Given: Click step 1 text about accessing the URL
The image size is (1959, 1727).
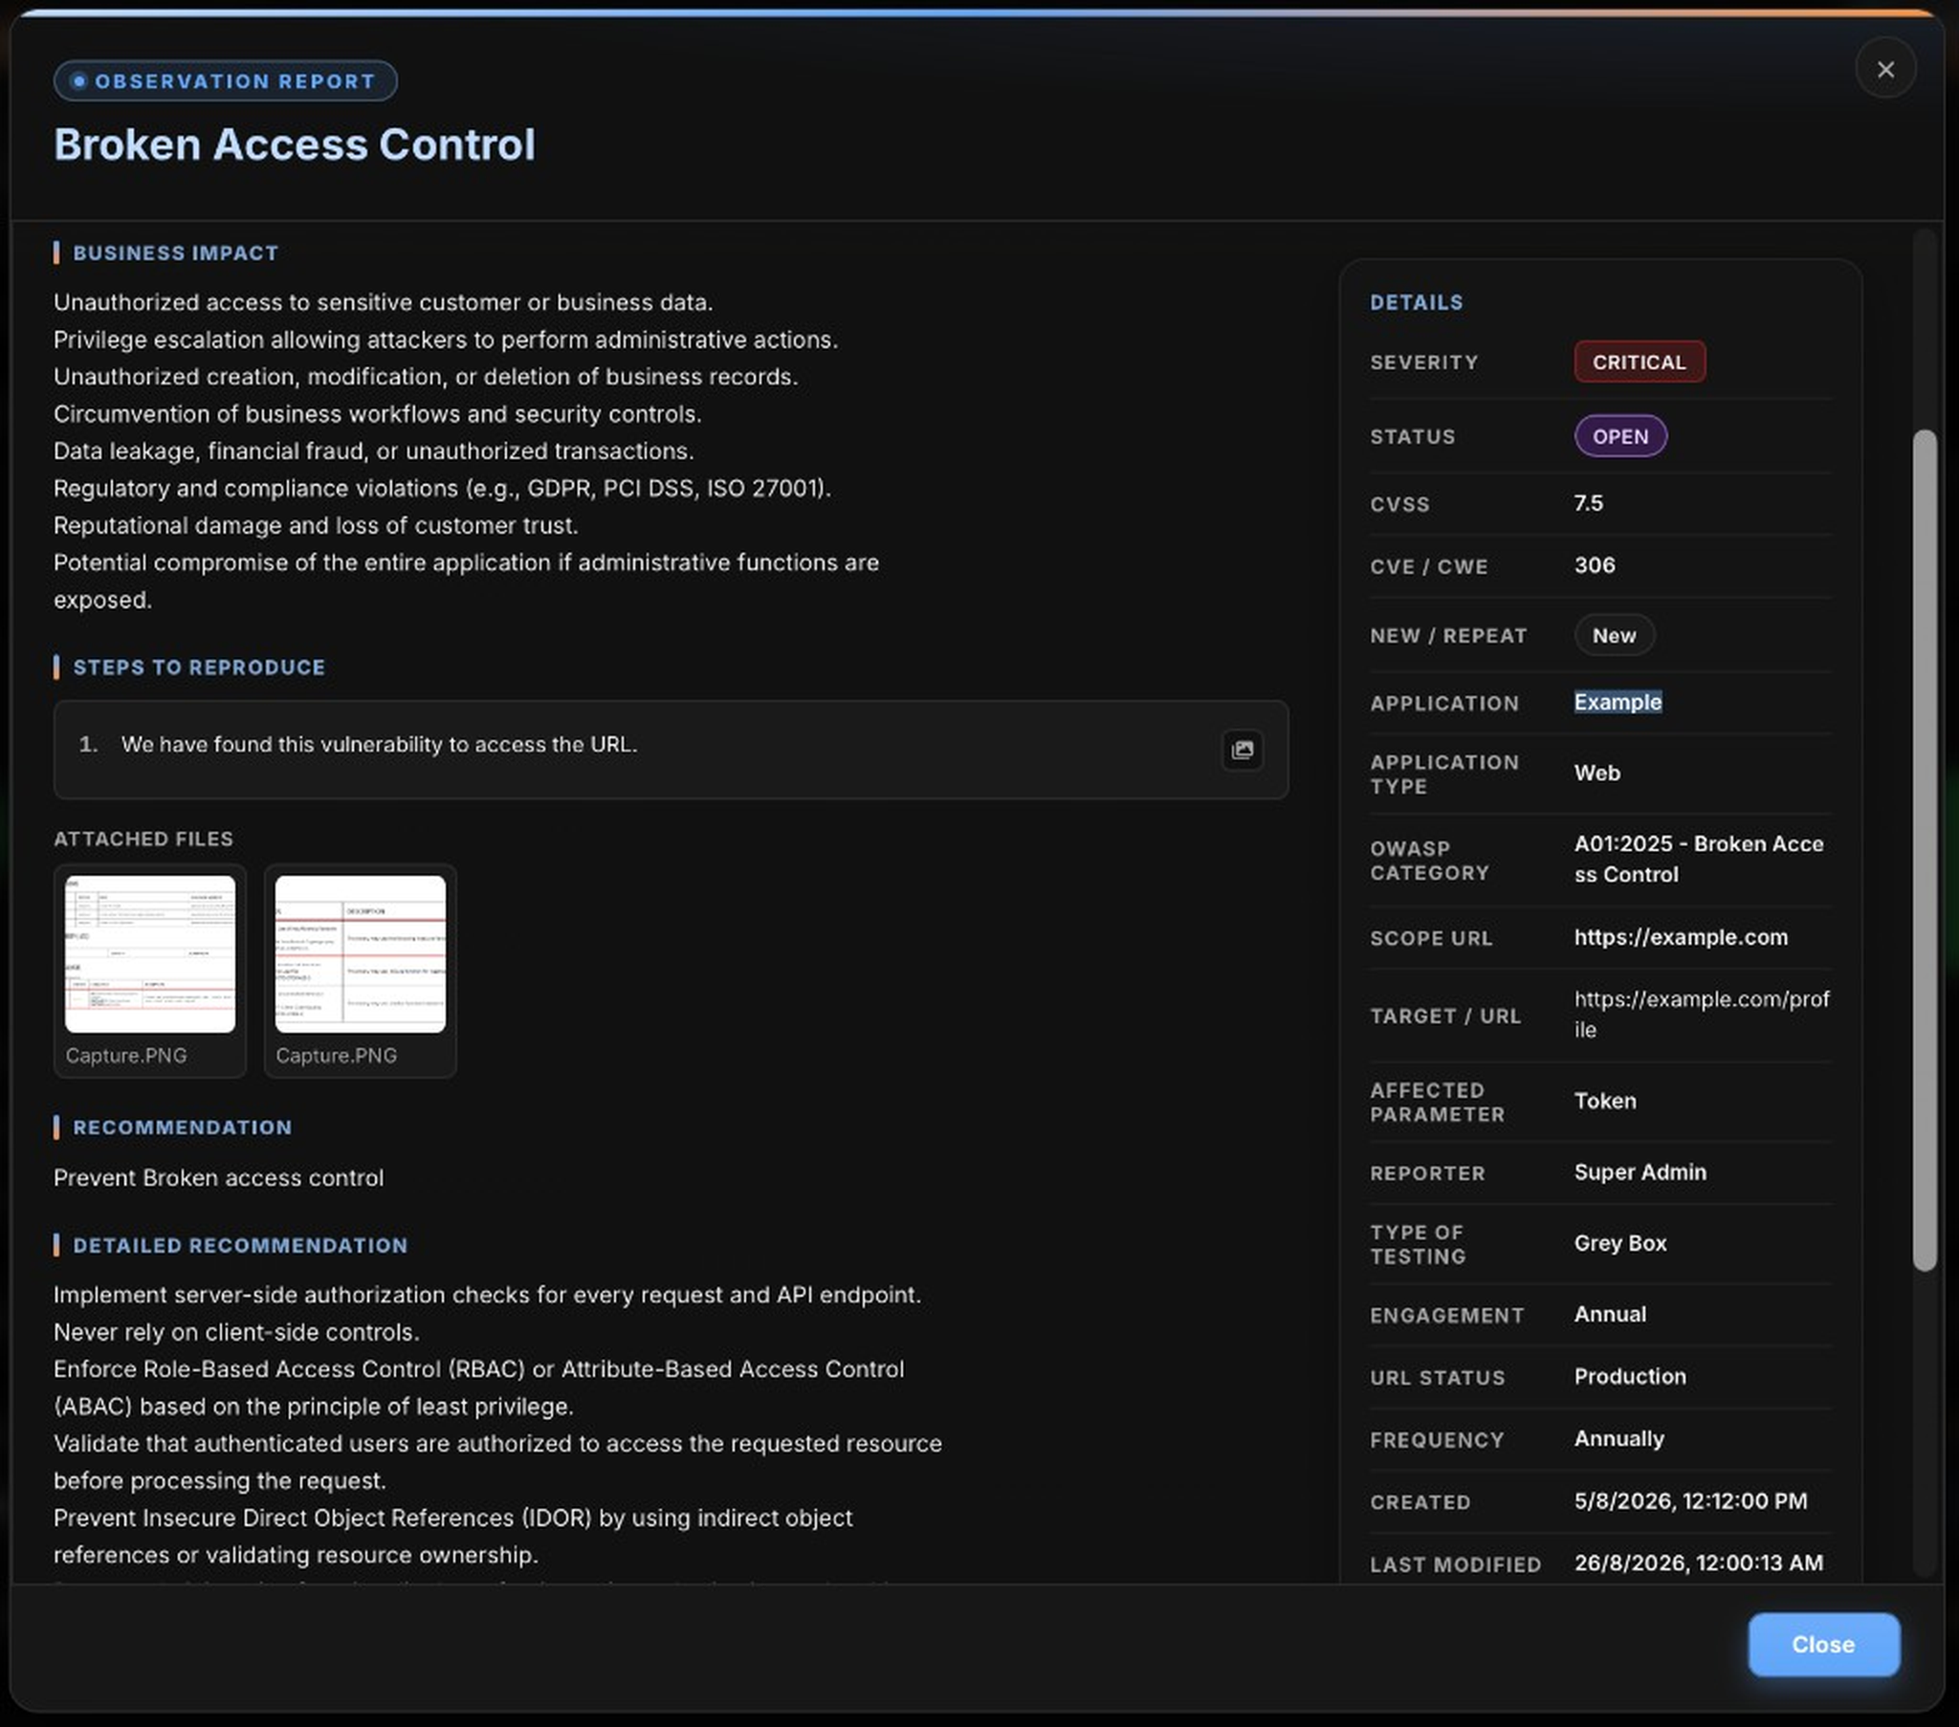Looking at the screenshot, I should pos(379,745).
